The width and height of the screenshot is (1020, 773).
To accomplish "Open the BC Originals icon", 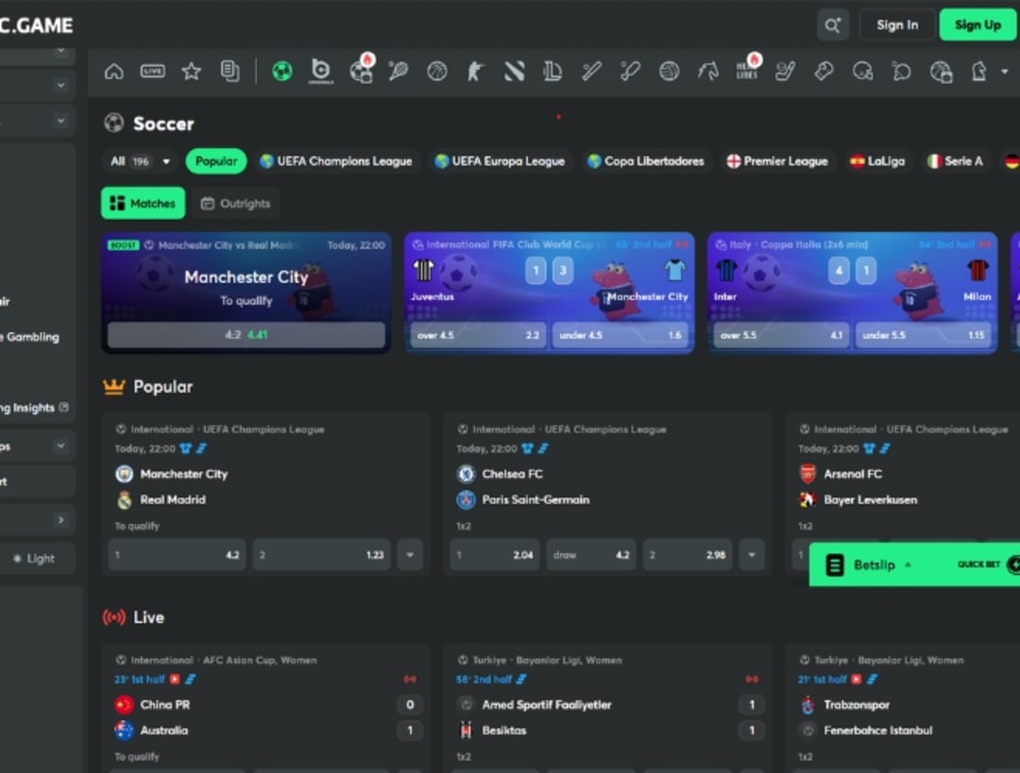I will tap(321, 71).
